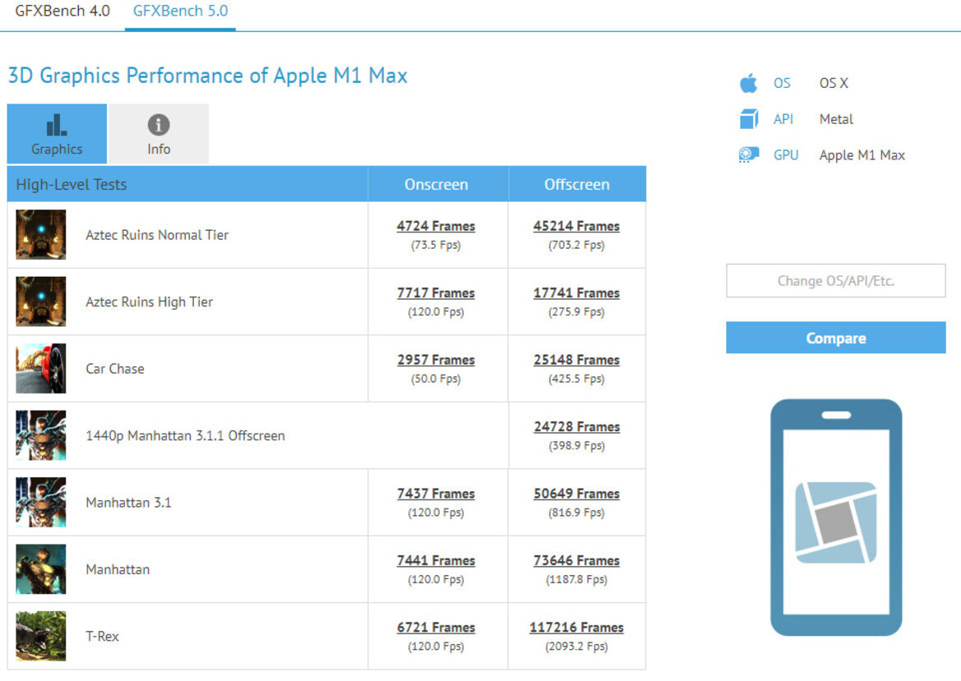Click the Car Chase label
The width and height of the screenshot is (961, 681).
(114, 369)
